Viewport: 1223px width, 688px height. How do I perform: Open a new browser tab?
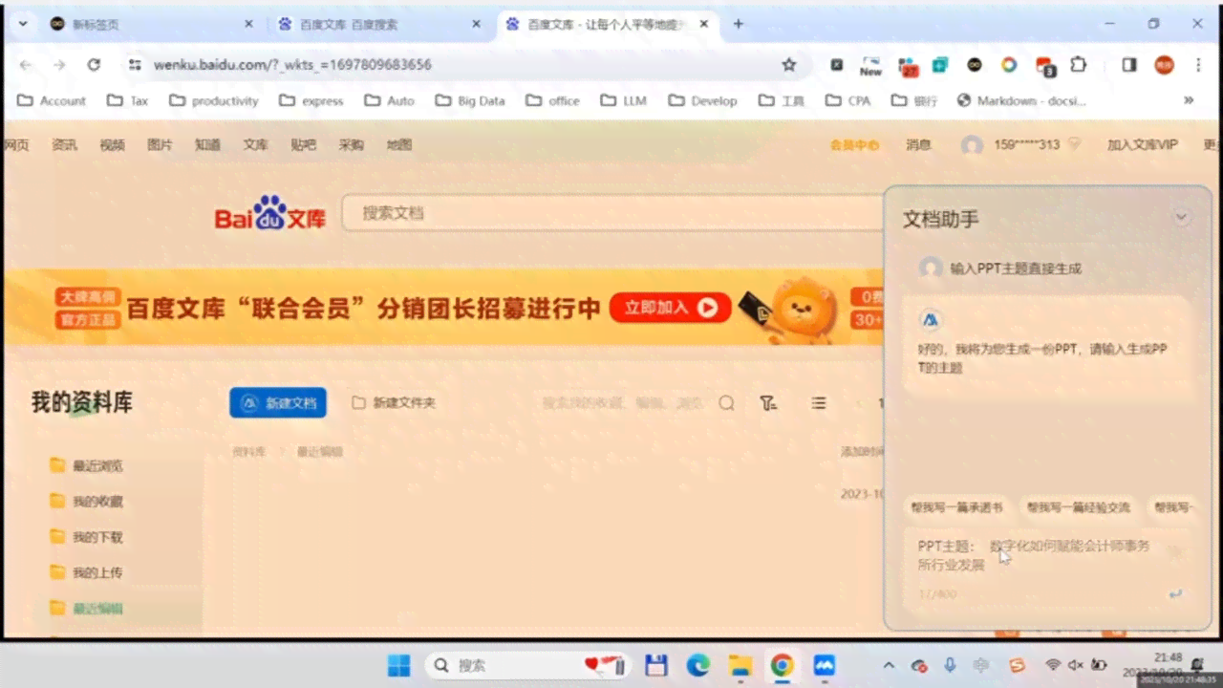738,24
